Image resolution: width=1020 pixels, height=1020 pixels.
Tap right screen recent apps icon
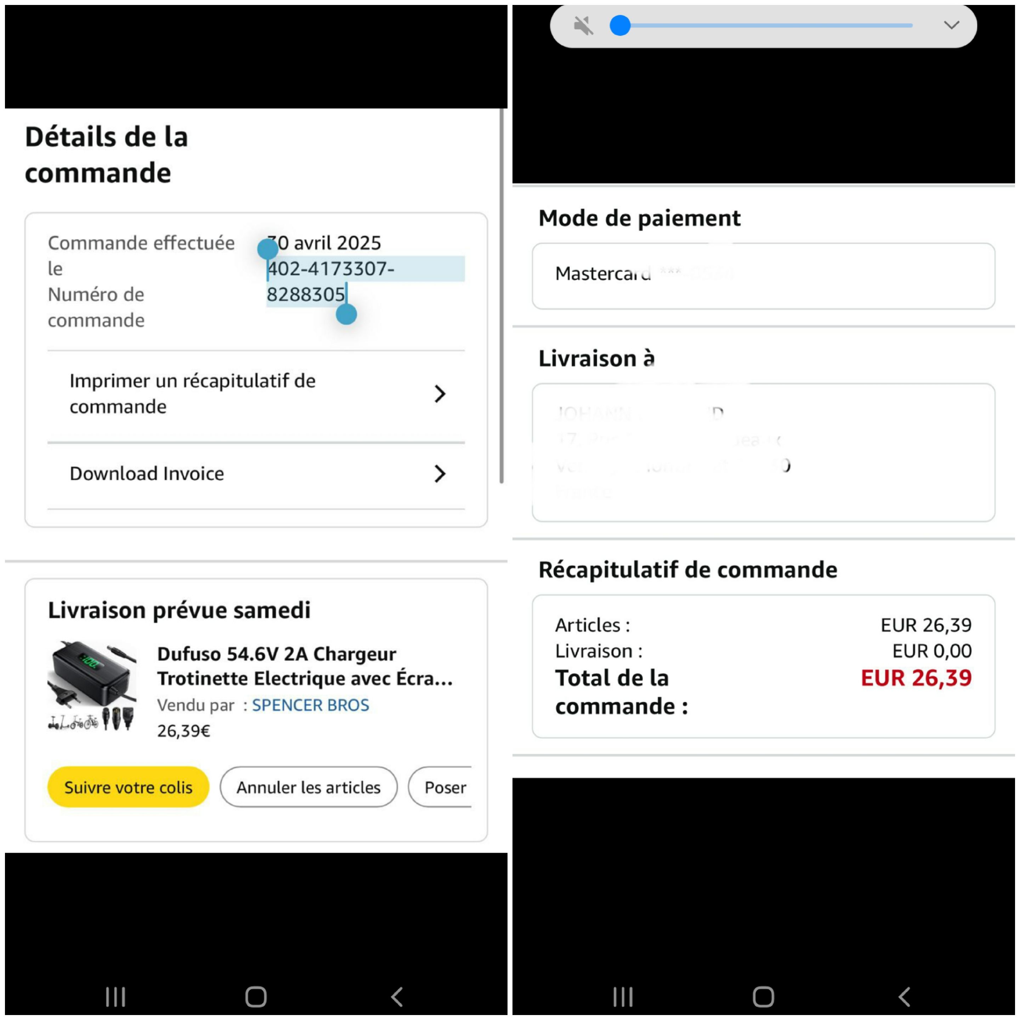coord(623,997)
